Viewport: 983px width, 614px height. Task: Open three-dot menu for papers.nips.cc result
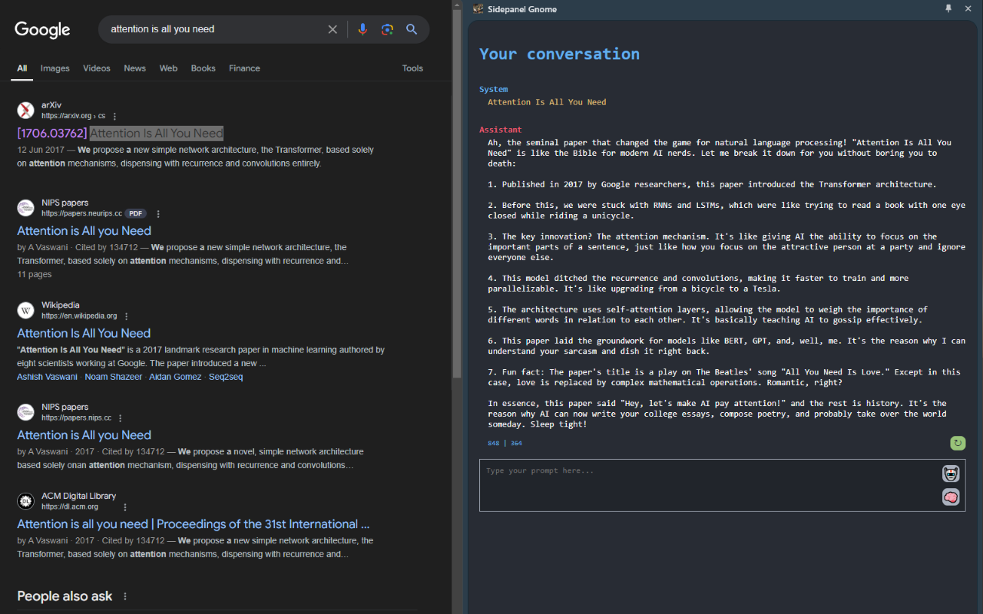121,418
